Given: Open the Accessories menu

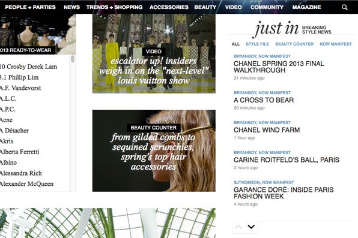Looking at the screenshot, I should [169, 7].
